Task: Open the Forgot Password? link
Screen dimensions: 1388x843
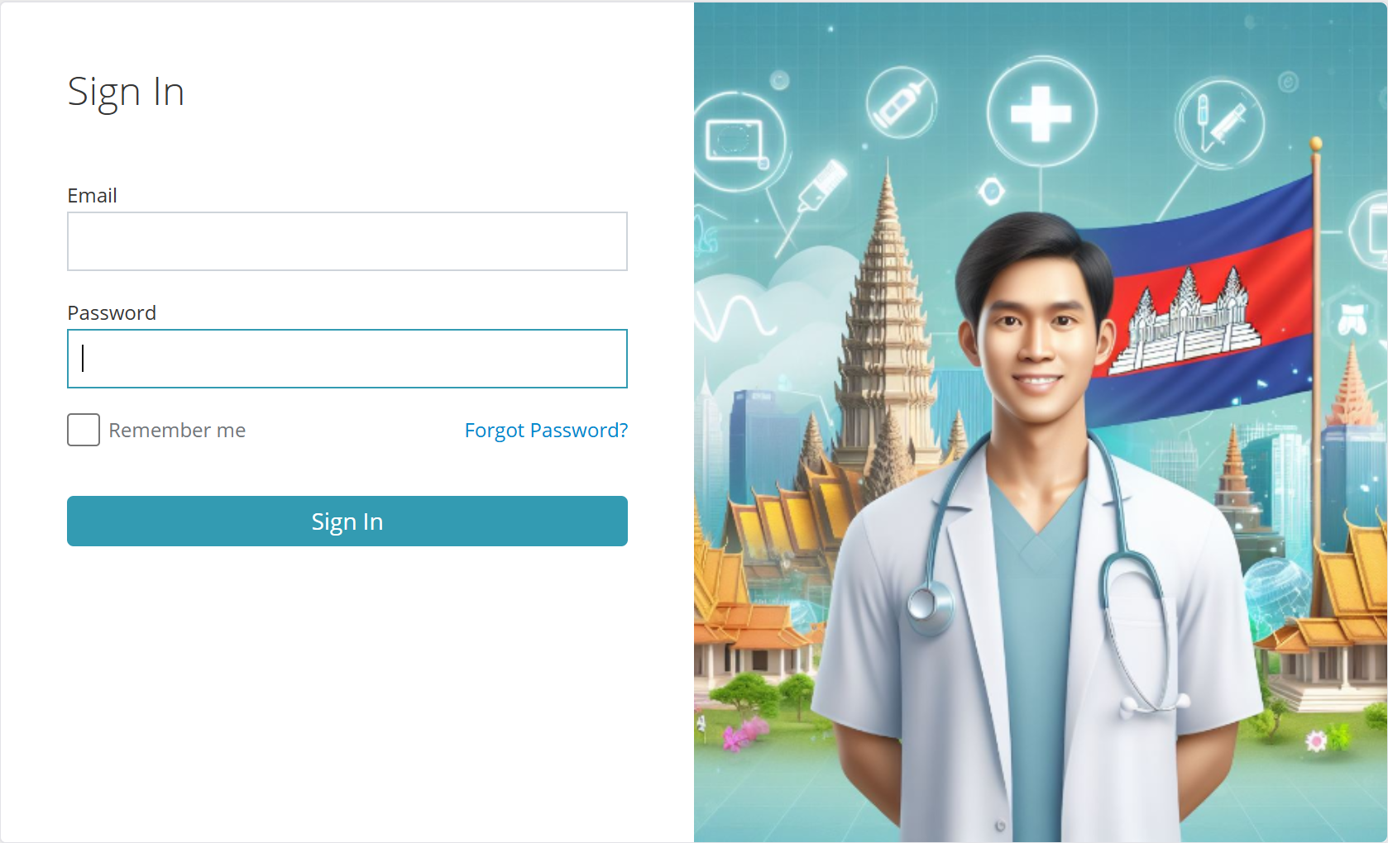Action: click(546, 431)
